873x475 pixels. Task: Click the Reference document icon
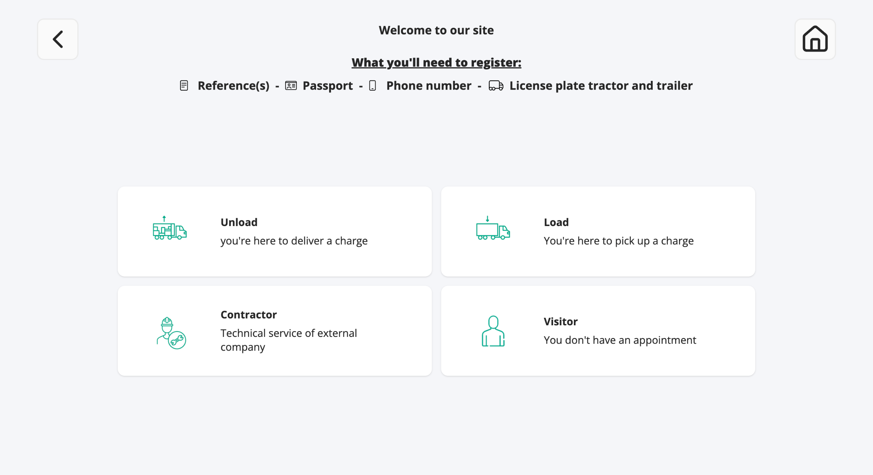[x=184, y=86]
